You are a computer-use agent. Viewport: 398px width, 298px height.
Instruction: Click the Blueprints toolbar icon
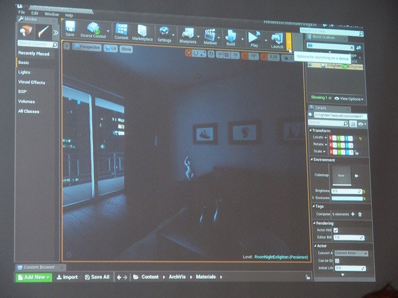(x=187, y=34)
